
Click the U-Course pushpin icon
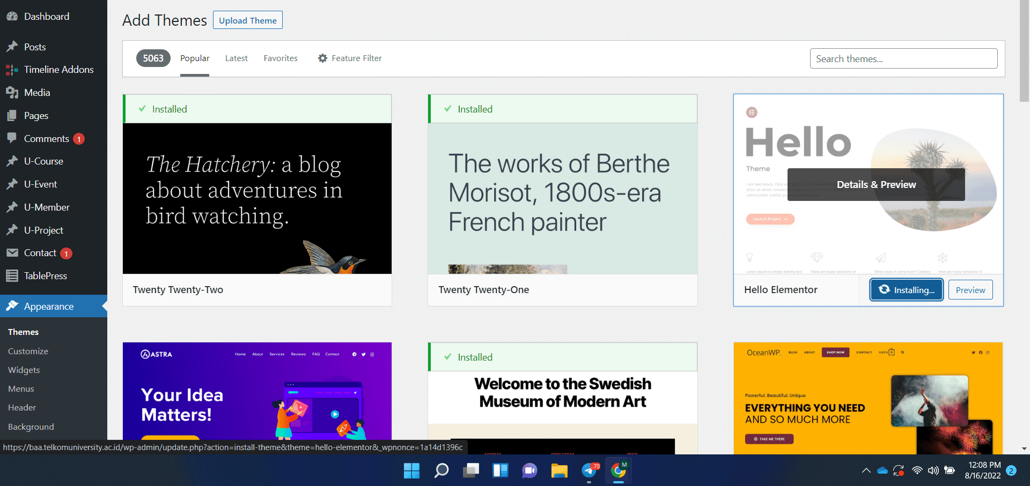point(12,161)
